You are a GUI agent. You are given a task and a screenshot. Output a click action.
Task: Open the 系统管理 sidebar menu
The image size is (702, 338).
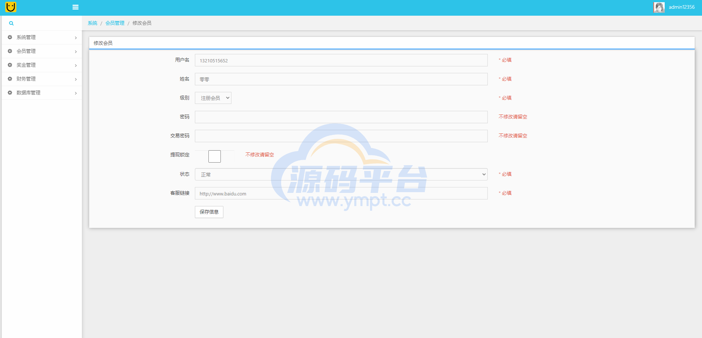coord(42,38)
